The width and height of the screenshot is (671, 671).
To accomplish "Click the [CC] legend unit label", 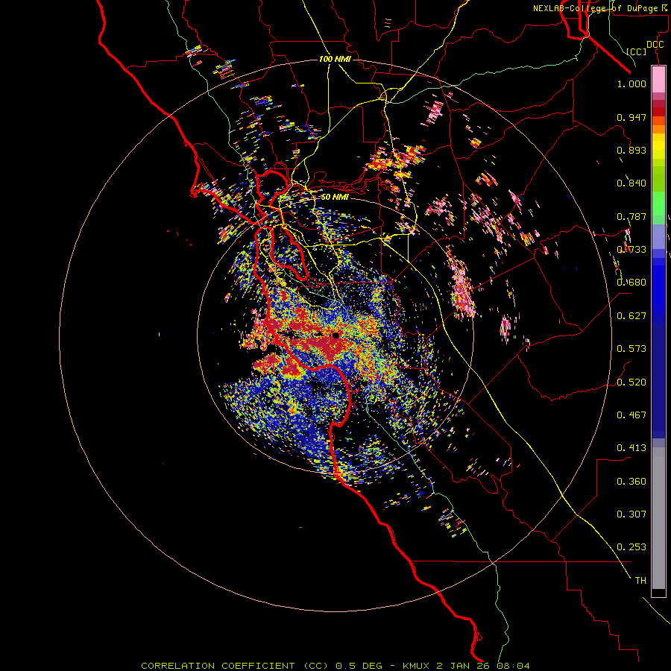I will [x=637, y=51].
